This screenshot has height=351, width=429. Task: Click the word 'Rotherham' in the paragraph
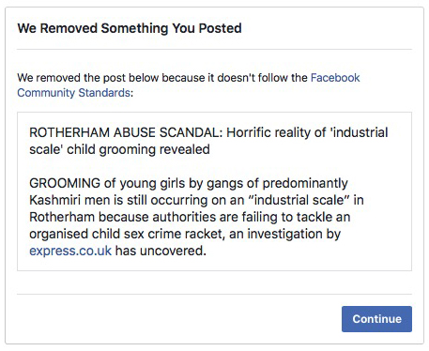coord(62,217)
